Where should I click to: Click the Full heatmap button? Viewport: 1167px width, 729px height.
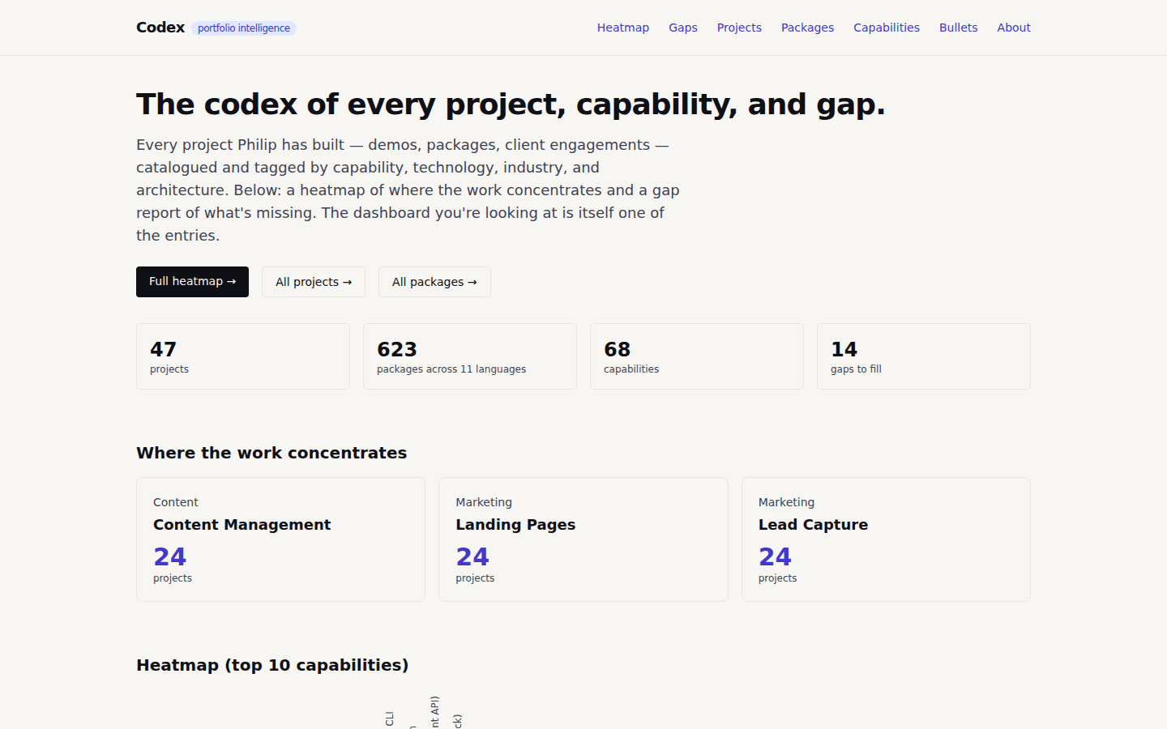click(x=192, y=282)
